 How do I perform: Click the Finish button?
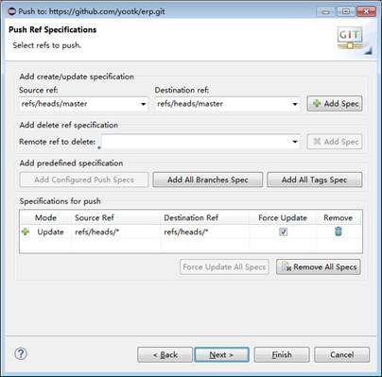(282, 354)
